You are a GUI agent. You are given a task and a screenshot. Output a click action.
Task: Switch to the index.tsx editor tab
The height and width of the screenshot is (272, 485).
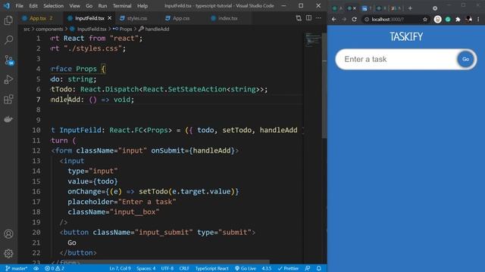pos(228,18)
